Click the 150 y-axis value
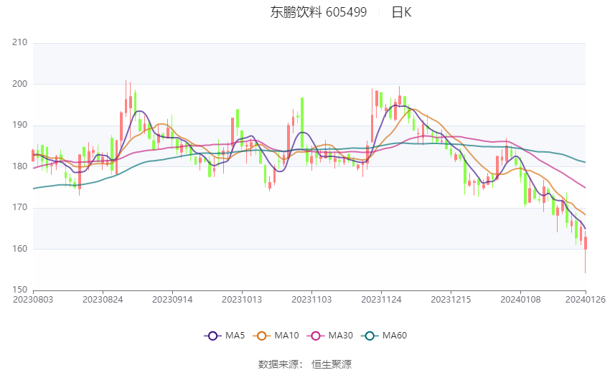This screenshot has width=610, height=370. coord(20,290)
